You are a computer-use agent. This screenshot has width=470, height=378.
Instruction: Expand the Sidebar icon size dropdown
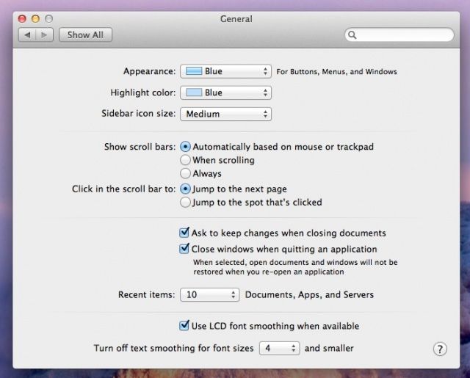[225, 115]
